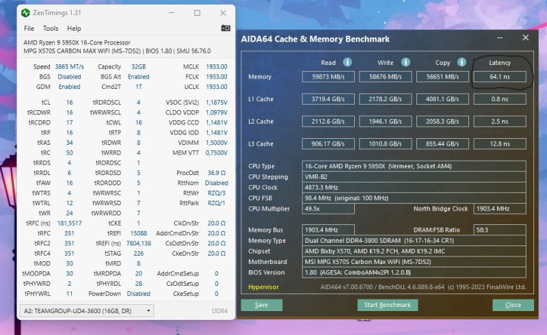Click the yellow Hypervisor label
This screenshot has height=335, width=547.
pos(263,287)
